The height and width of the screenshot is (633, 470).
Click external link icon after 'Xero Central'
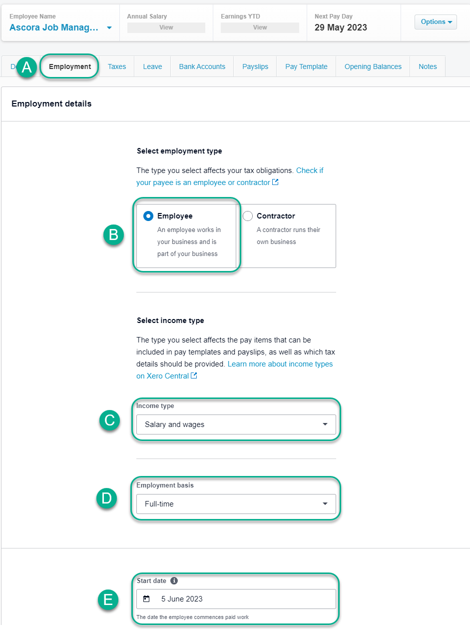pos(194,375)
